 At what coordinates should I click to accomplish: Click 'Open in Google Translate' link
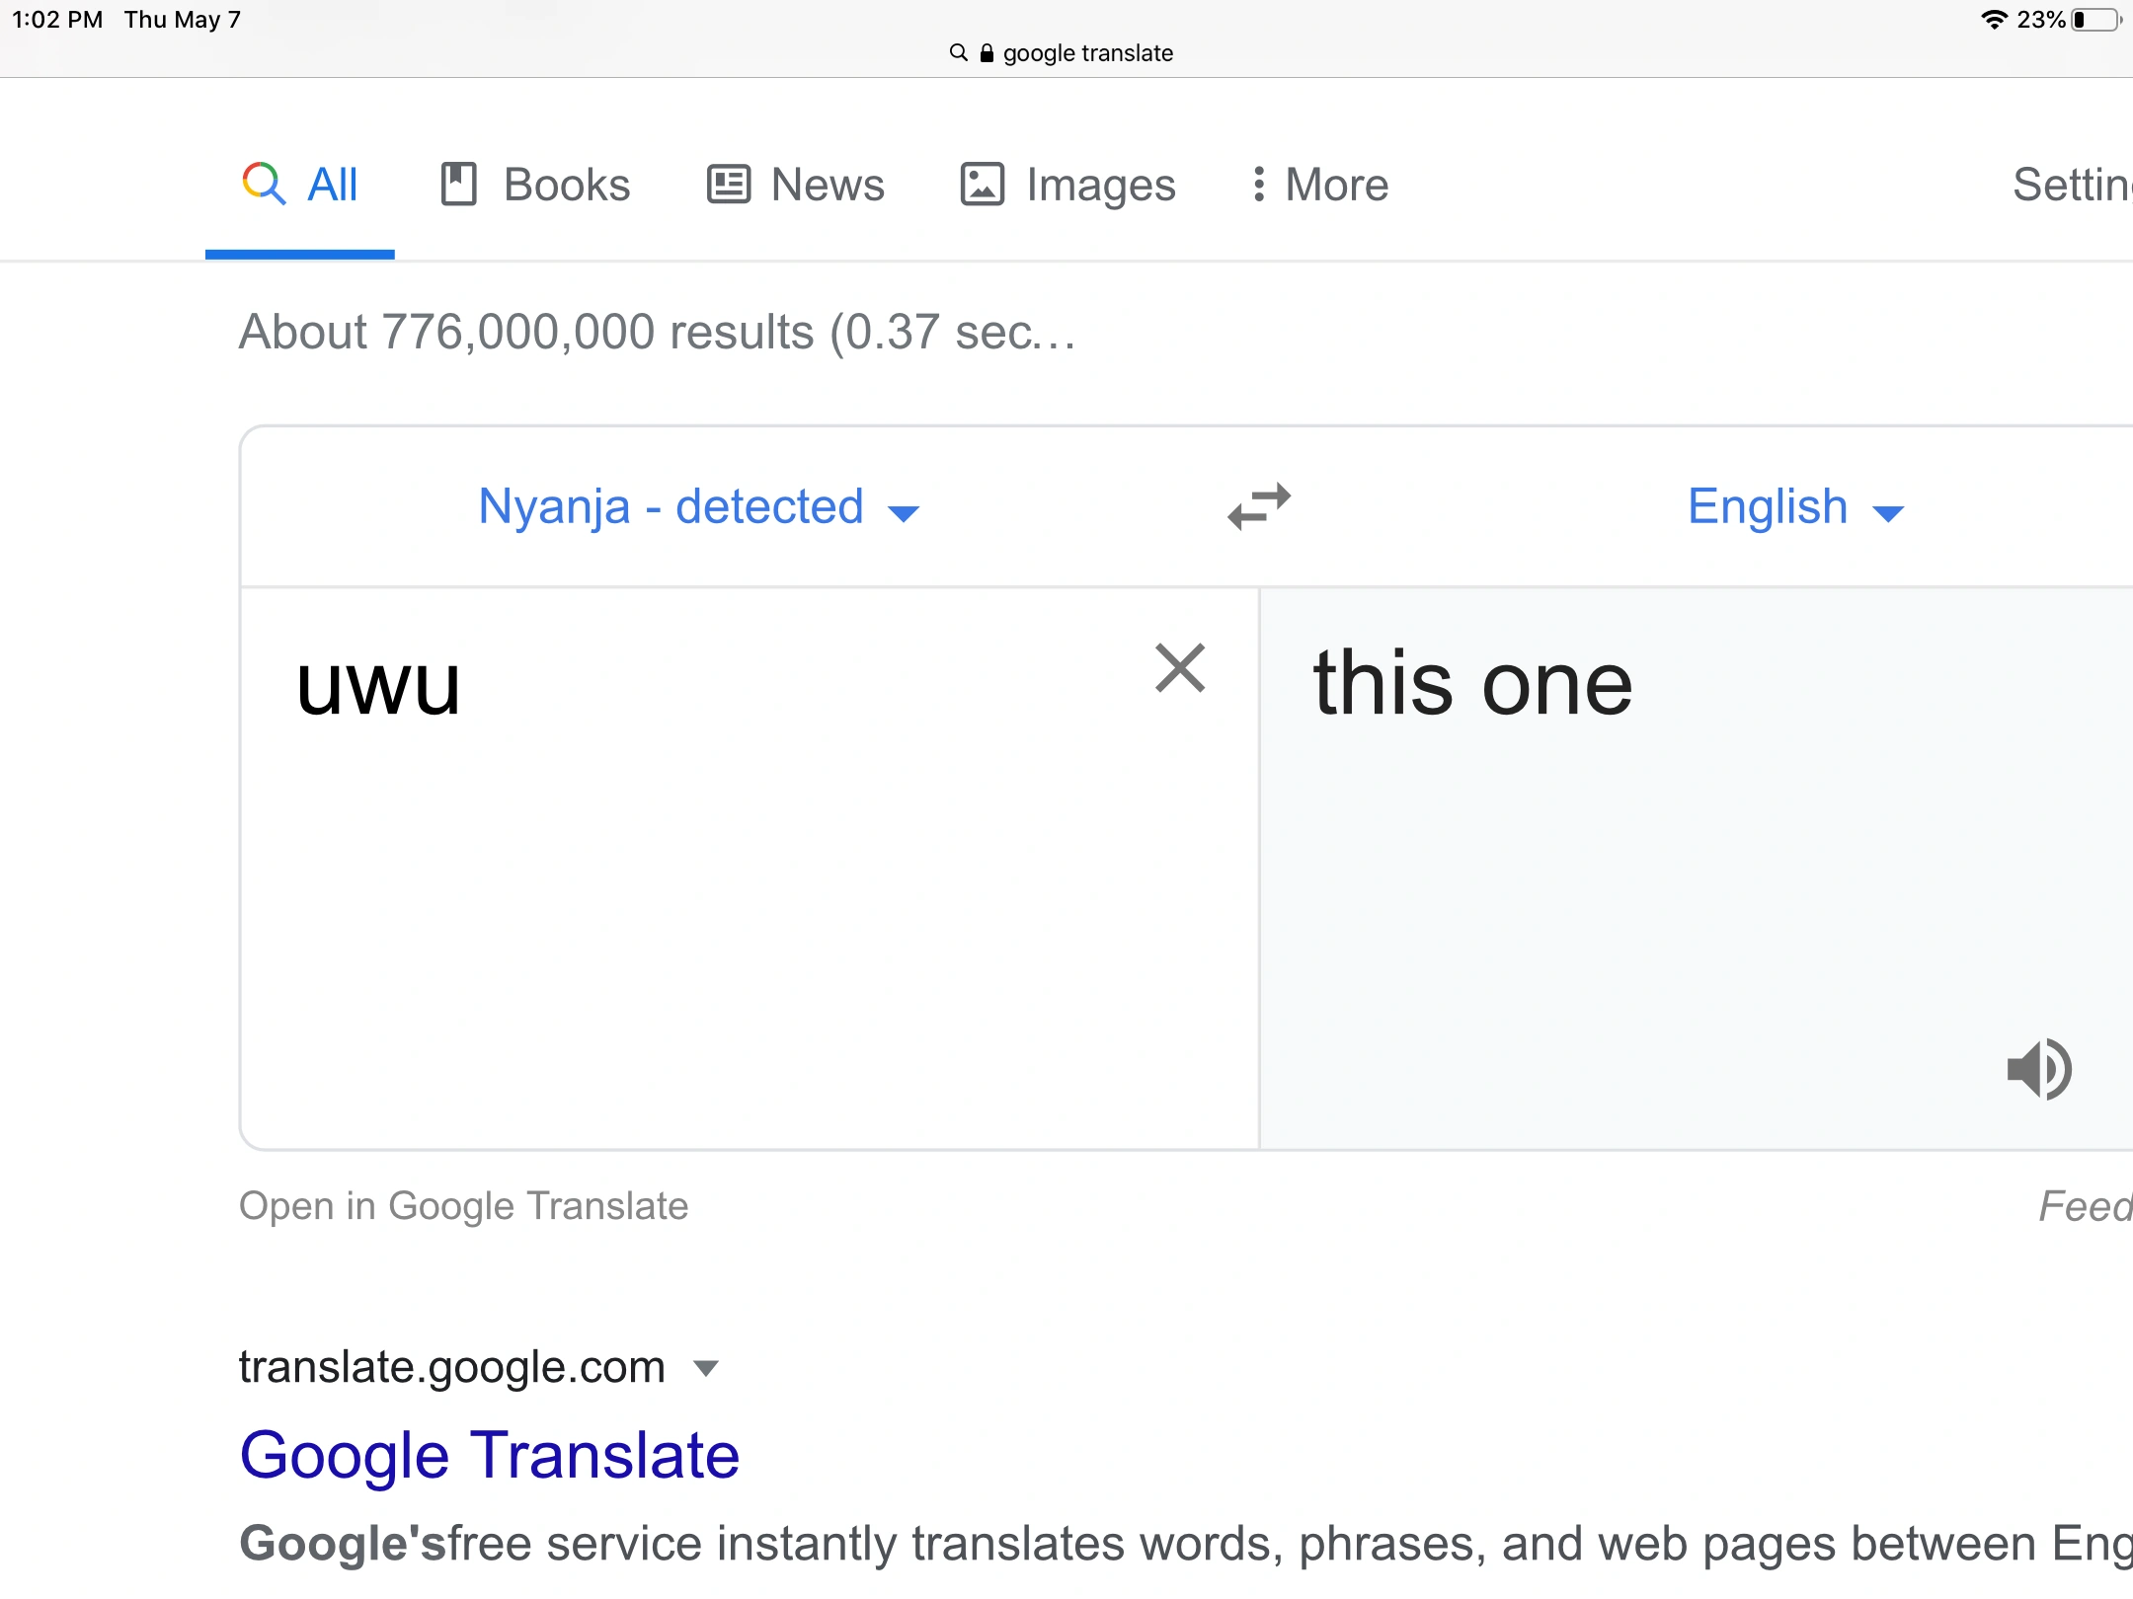tap(463, 1206)
